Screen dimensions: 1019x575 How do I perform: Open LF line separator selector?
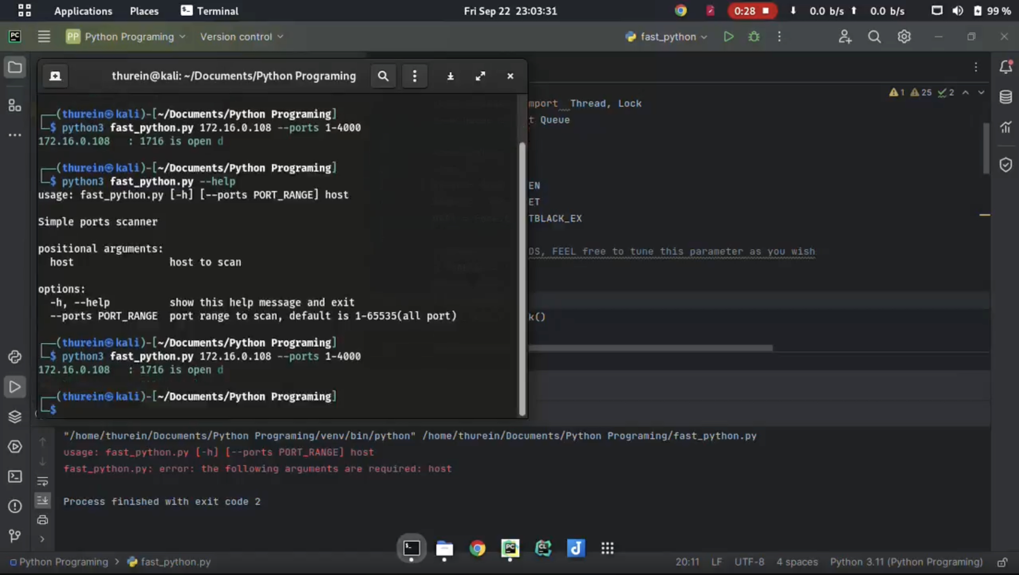click(x=716, y=562)
